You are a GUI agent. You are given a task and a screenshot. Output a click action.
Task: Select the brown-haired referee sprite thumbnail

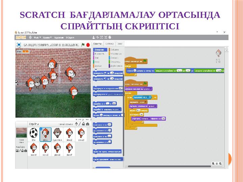pos(57,134)
